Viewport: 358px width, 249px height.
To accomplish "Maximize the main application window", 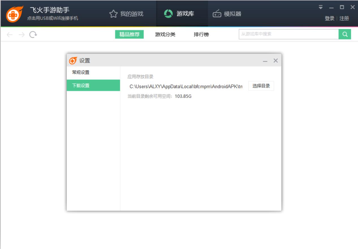I will click(x=342, y=7).
